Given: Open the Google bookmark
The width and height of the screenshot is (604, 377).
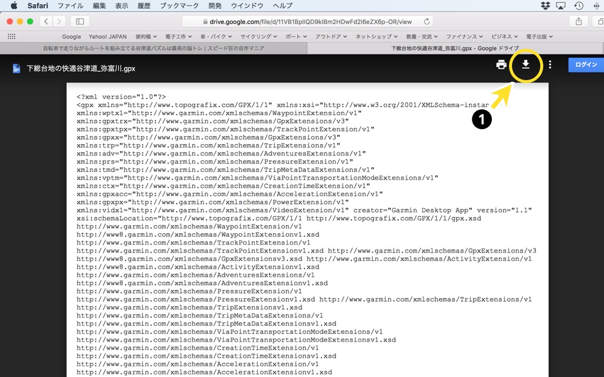Looking at the screenshot, I should [x=71, y=37].
